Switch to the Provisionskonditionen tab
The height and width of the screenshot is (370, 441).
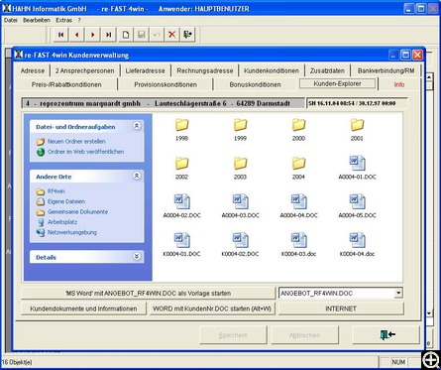pyautogui.click(x=165, y=84)
